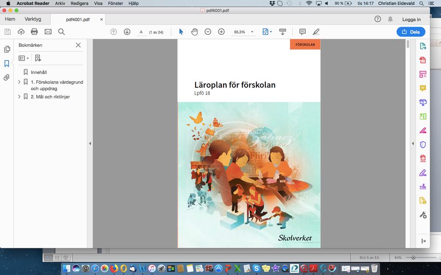Open Safari from the Dock
Screen dimensions: 441x275
pyautogui.click(x=95, y=269)
